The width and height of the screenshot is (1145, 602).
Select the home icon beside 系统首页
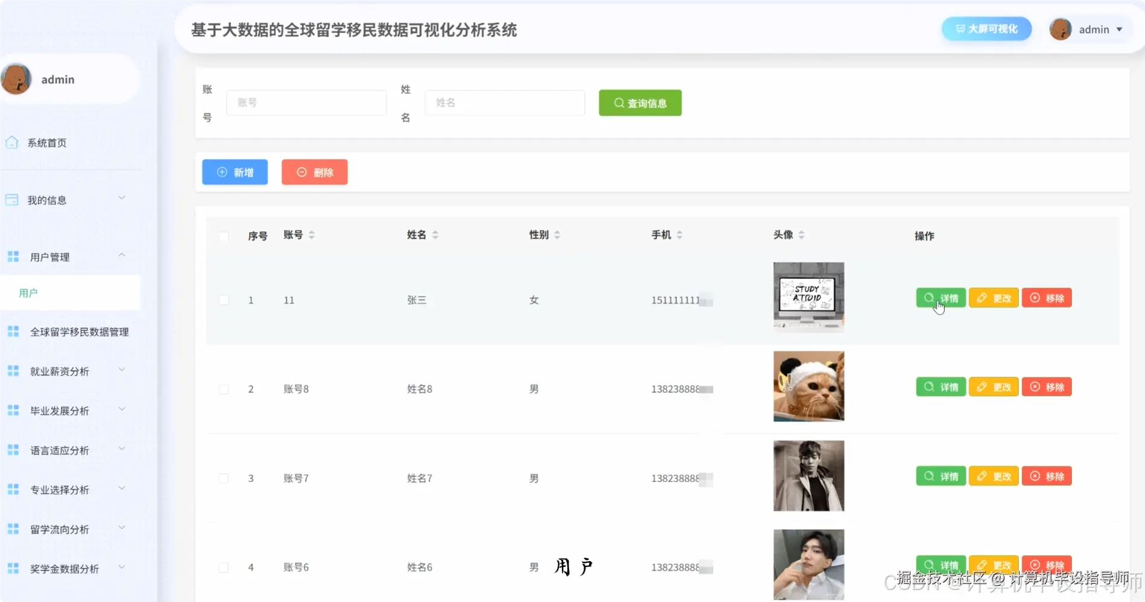click(x=12, y=142)
